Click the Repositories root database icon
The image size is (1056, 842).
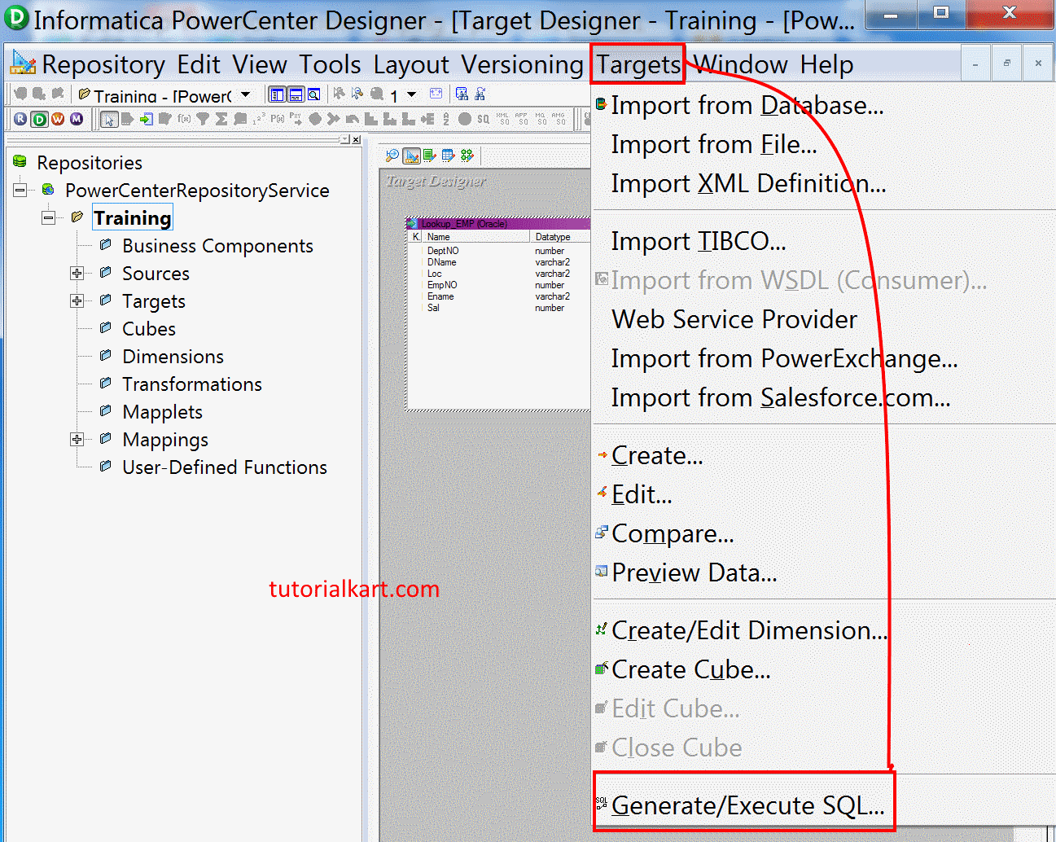pos(20,162)
